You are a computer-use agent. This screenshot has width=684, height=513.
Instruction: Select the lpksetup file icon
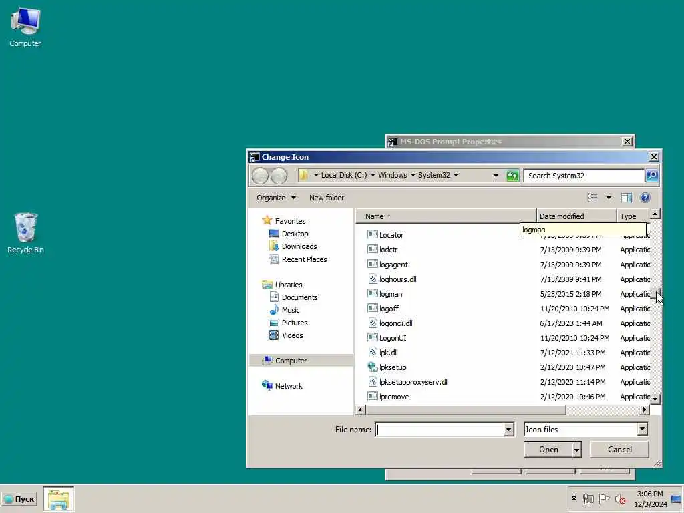click(372, 367)
